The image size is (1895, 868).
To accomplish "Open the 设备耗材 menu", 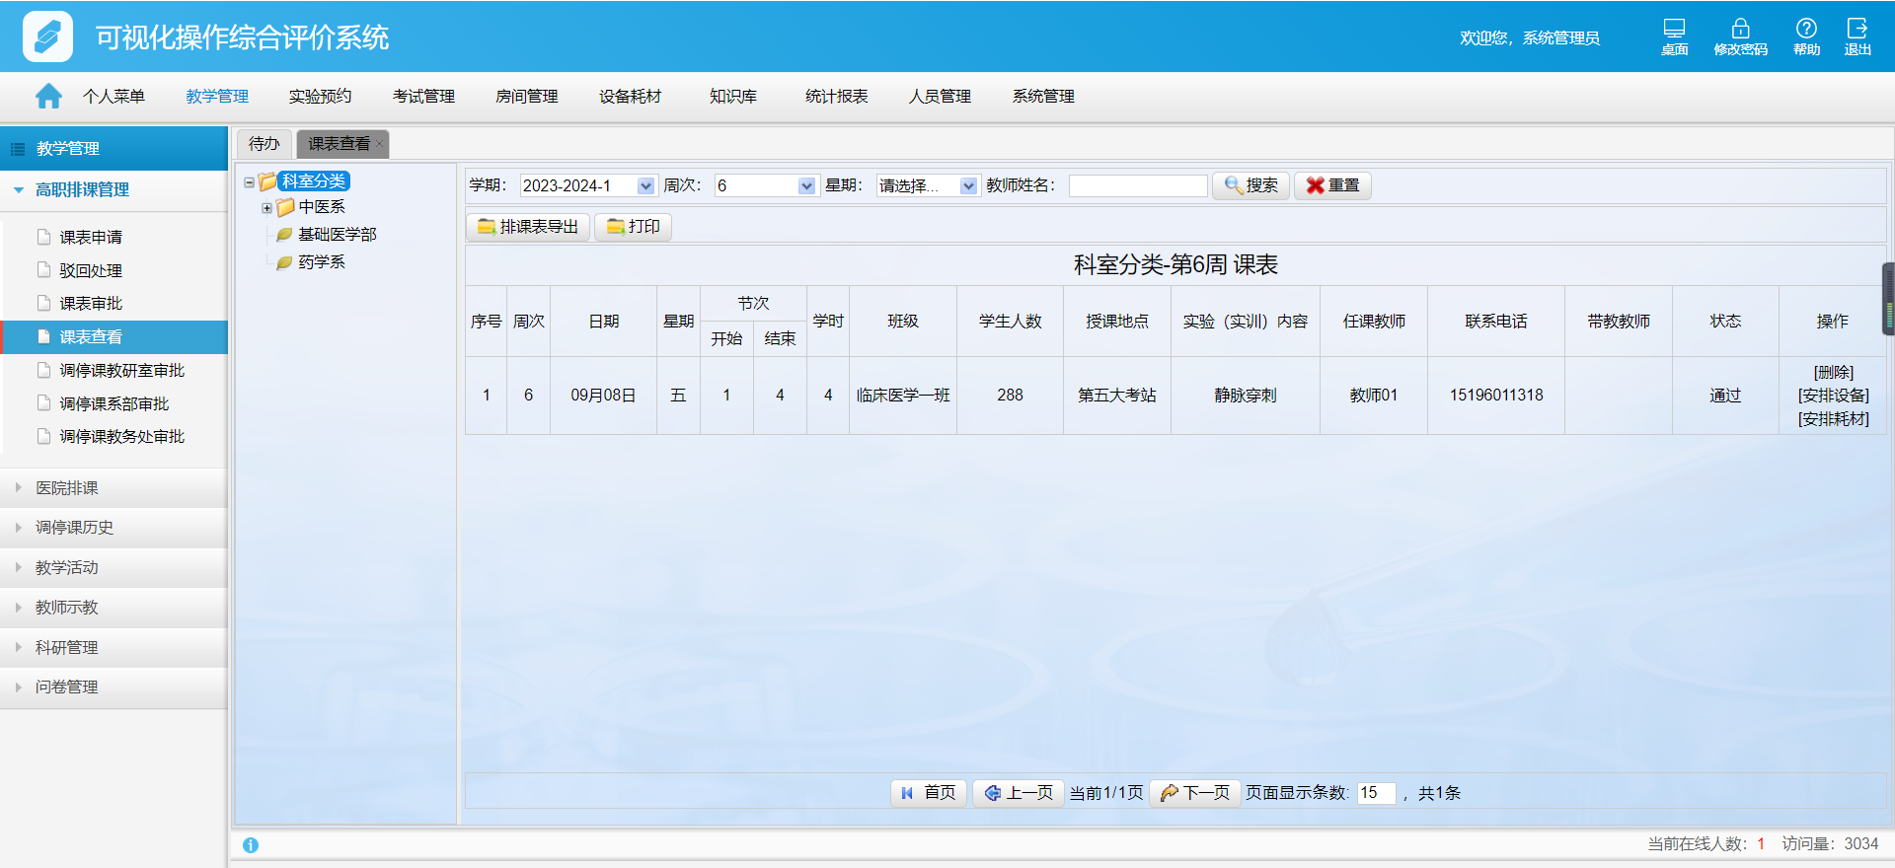I will (630, 96).
